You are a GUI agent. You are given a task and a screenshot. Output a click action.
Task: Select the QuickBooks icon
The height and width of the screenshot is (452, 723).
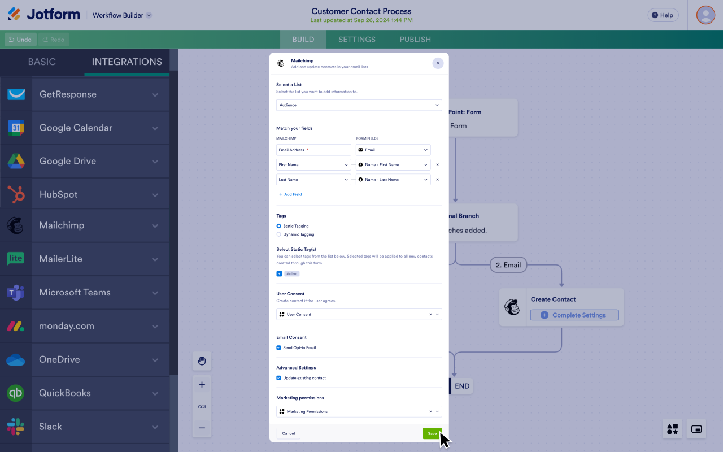click(x=15, y=393)
